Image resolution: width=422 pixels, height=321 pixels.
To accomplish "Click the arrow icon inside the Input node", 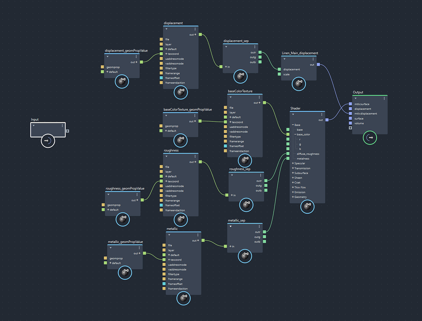I will (48, 140).
